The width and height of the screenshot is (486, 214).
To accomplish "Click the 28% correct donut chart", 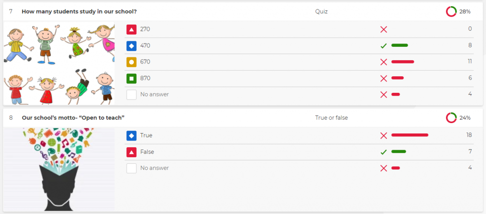I will (451, 11).
